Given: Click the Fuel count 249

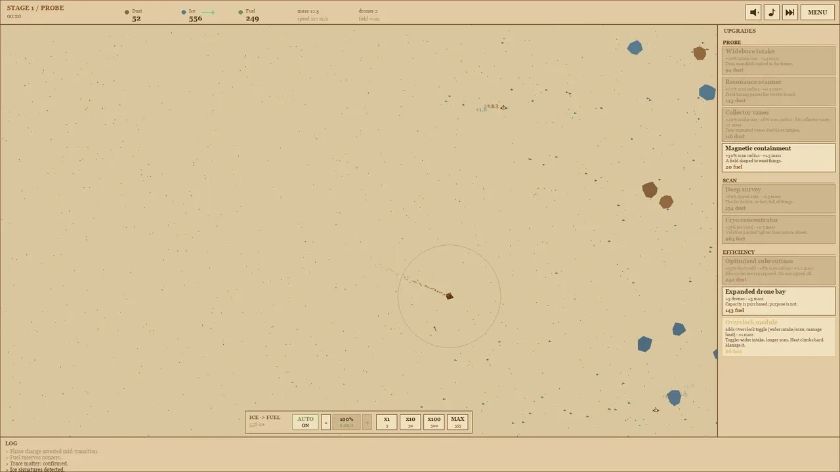Looking at the screenshot, I should click(x=253, y=18).
